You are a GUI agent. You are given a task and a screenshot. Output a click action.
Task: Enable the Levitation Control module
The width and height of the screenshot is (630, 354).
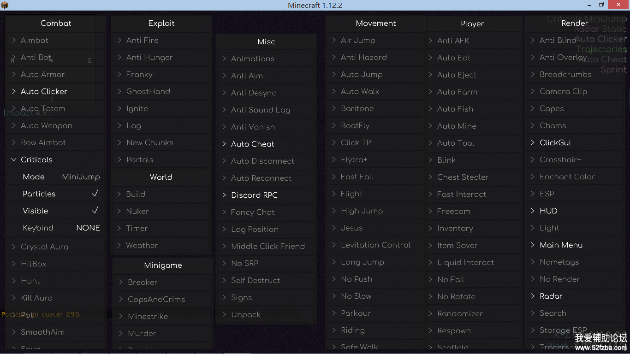click(x=376, y=245)
